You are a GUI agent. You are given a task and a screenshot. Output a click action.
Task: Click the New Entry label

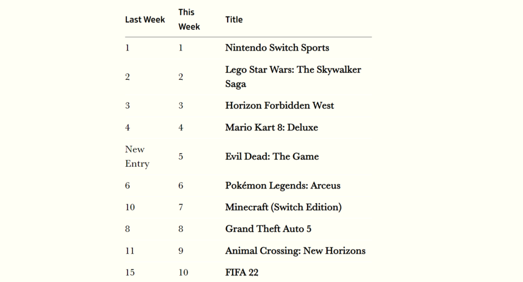[137, 156]
